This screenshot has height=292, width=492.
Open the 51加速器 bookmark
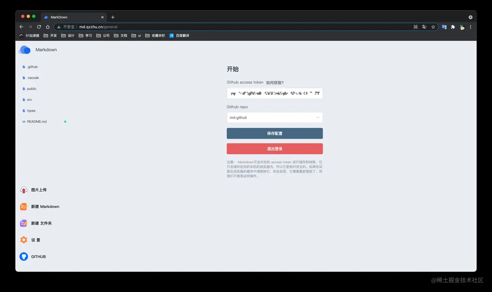coord(29,36)
